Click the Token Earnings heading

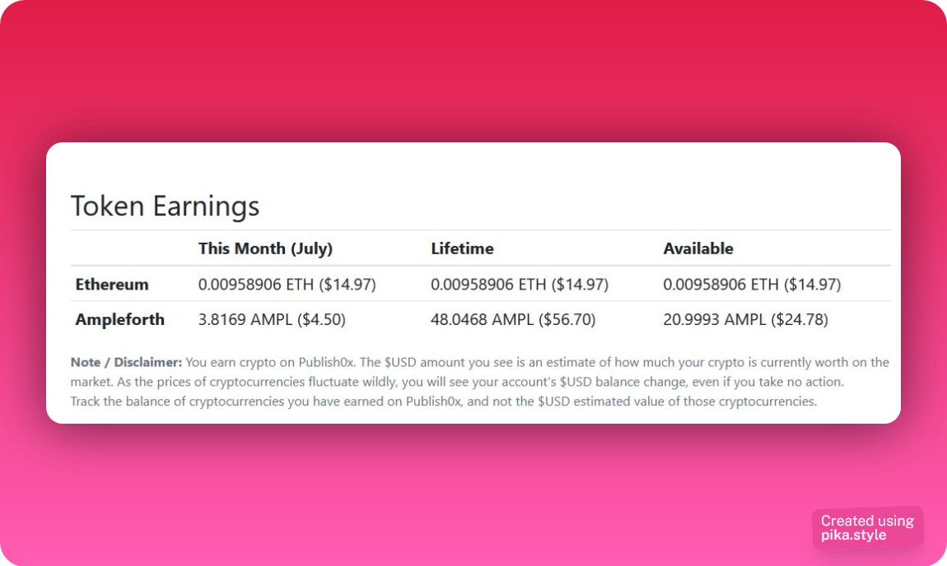click(165, 206)
